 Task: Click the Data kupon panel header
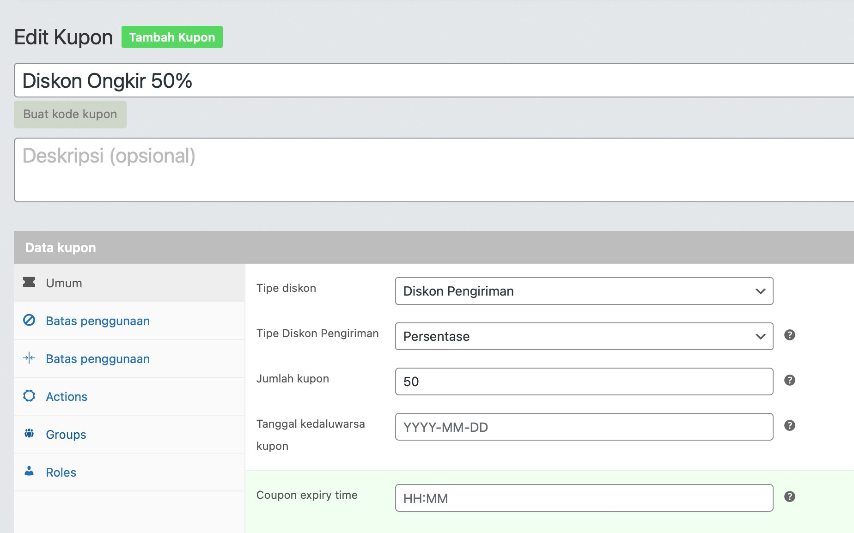(x=433, y=248)
